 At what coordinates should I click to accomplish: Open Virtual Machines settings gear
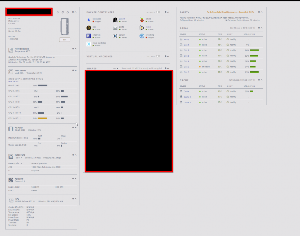[166, 56]
